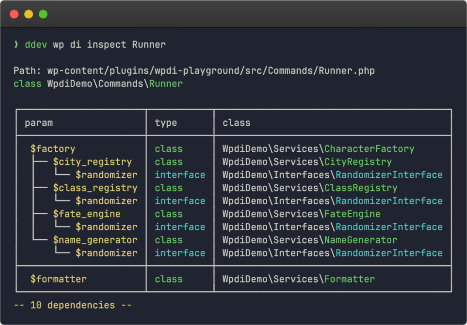Collapse the $name_generator node
Viewport: 467px width, 325px height.
(95, 240)
